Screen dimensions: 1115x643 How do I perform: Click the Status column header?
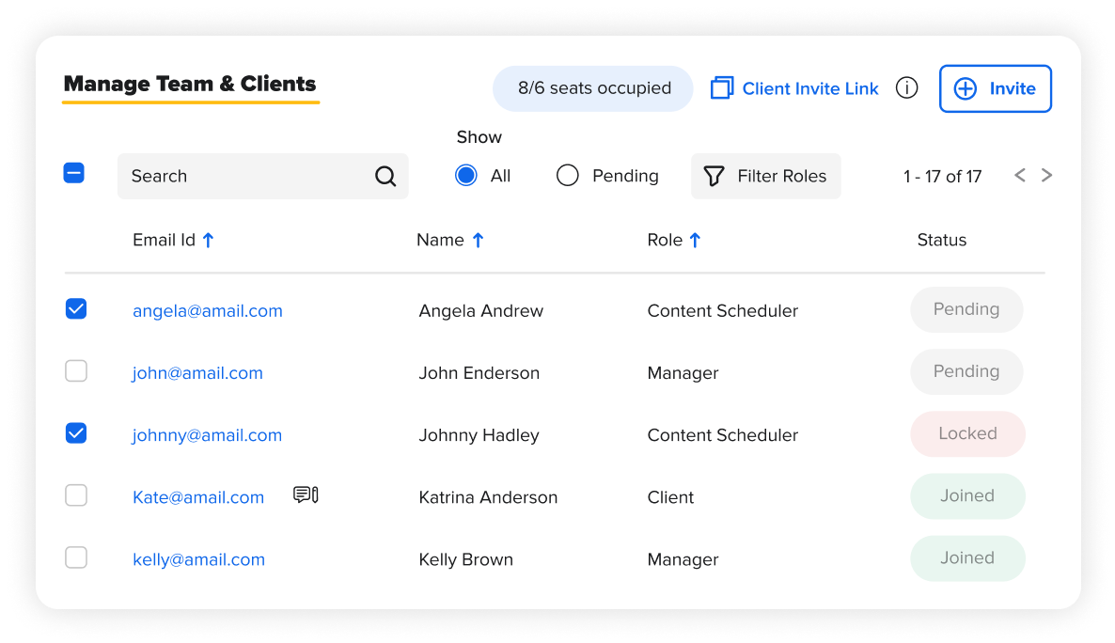coord(941,240)
